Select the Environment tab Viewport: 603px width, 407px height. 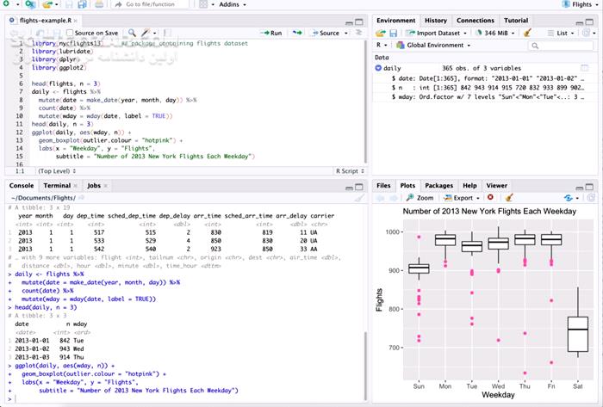click(395, 21)
